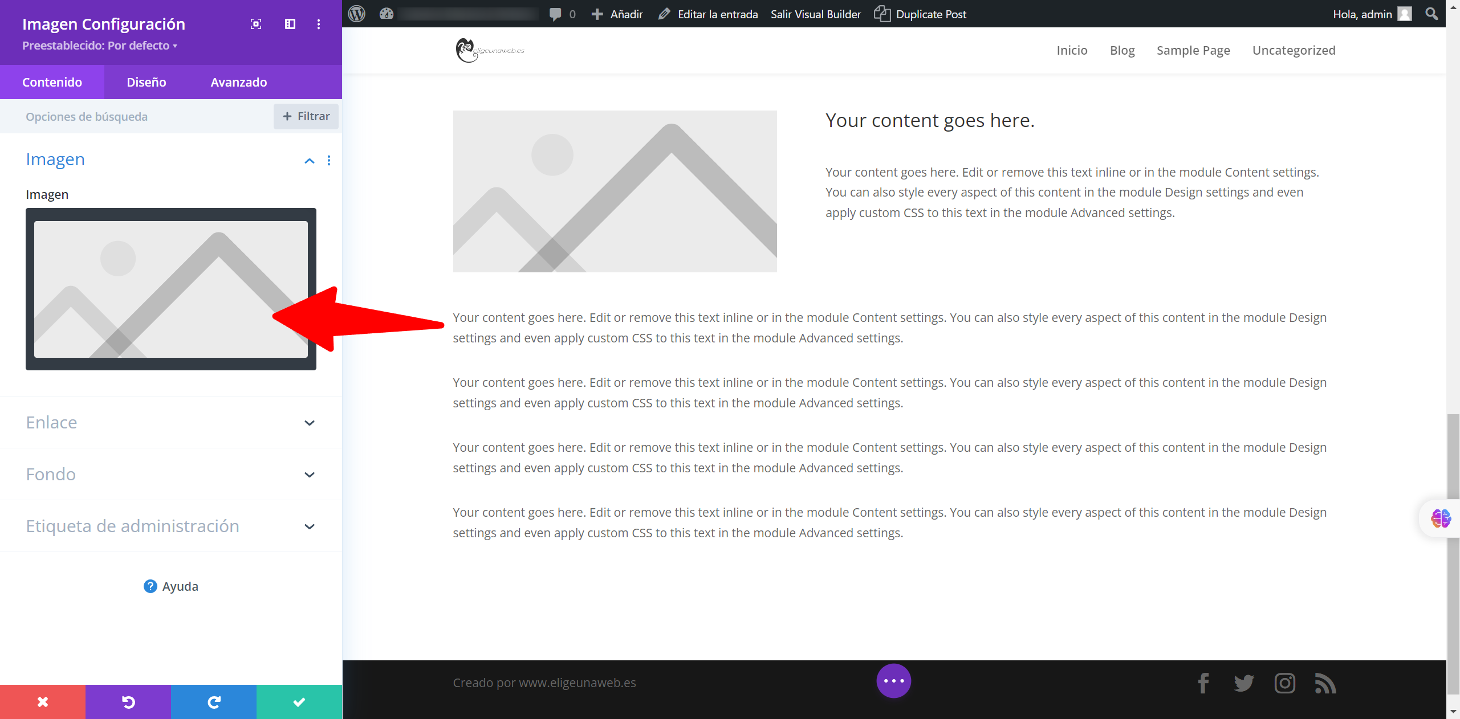The image size is (1460, 719).
Task: Switch to the Avanzado tab
Action: click(x=239, y=82)
